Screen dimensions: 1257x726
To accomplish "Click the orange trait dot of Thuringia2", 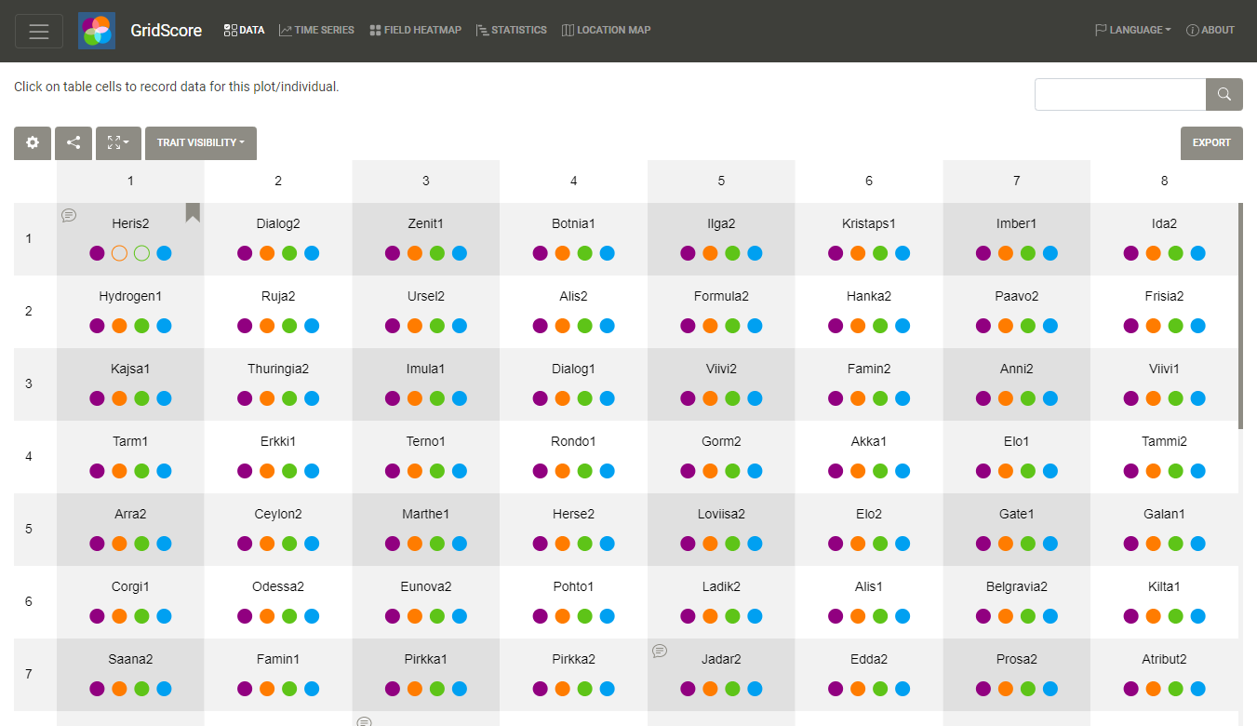I will point(267,398).
